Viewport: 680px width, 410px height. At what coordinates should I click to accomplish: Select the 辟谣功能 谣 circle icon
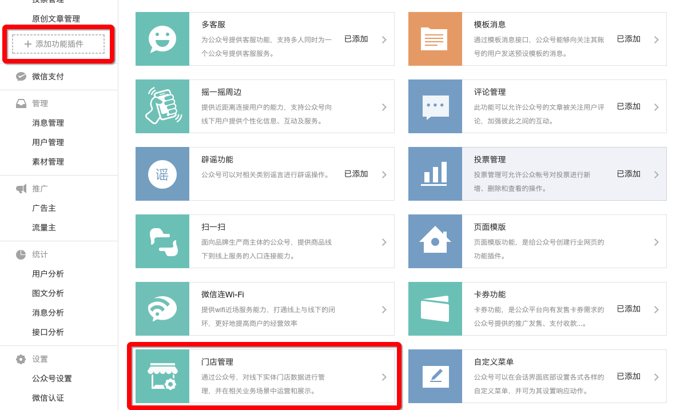(162, 174)
